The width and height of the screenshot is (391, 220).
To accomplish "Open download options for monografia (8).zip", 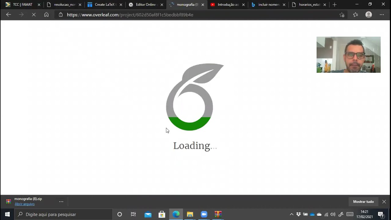I will tap(61, 201).
